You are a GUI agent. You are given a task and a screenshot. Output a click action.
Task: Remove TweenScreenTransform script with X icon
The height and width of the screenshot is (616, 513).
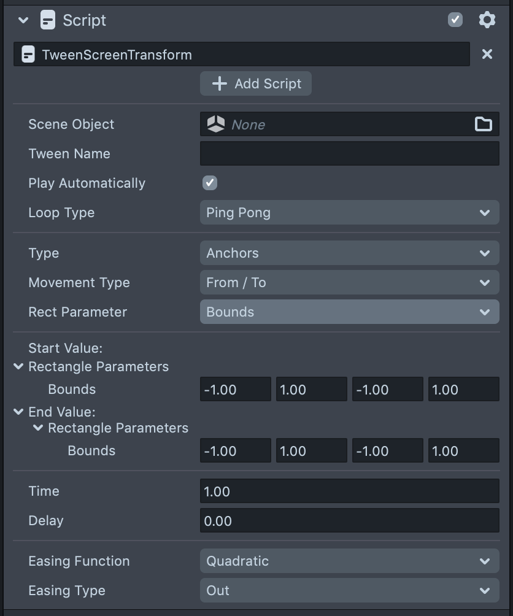tap(487, 55)
